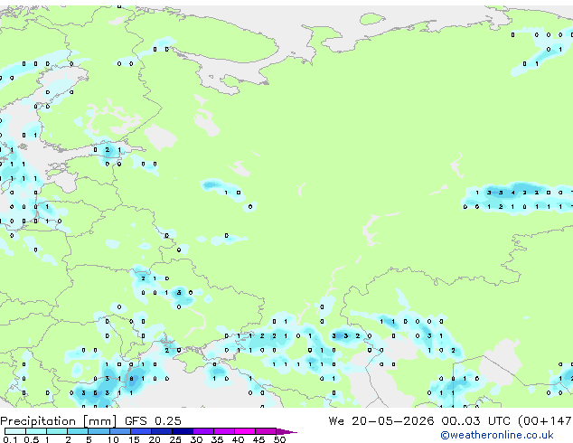Click the 0.5–1 mm legend swatch

[36, 431]
